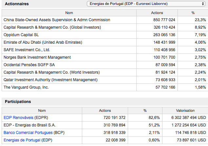208x146 pixels.
Task: Click the valuation 114 746 818 USD
Action: click(x=191, y=133)
